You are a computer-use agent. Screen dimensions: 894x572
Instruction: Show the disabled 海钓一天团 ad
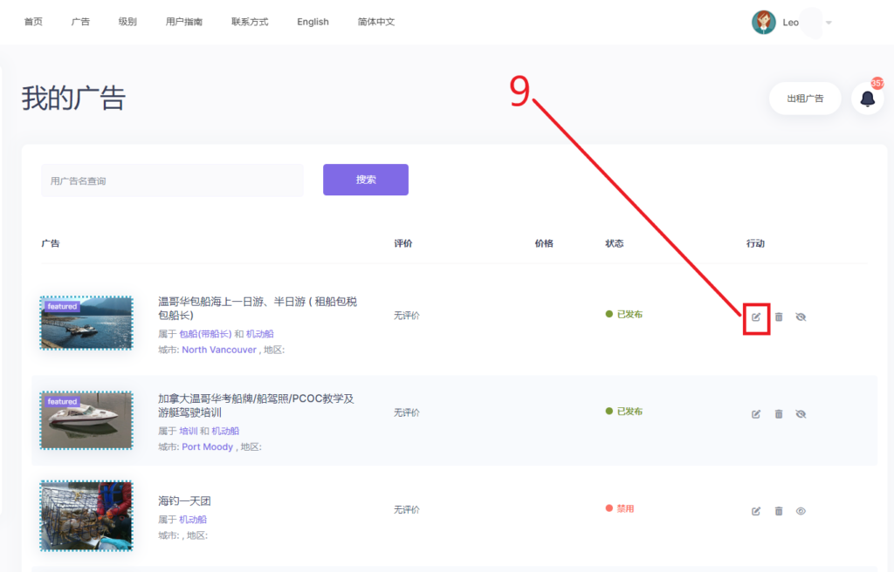(x=801, y=511)
